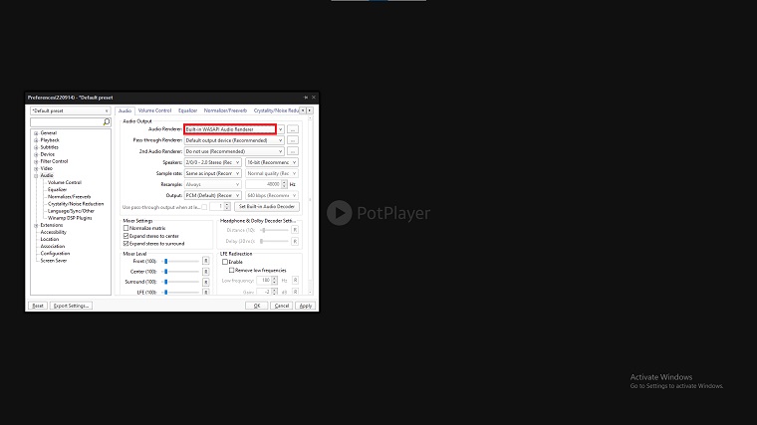Close the Preferences dialog window
757x425 pixels.
point(314,98)
